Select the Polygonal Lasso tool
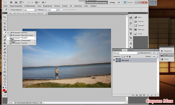The image size is (175, 105). (5, 23)
